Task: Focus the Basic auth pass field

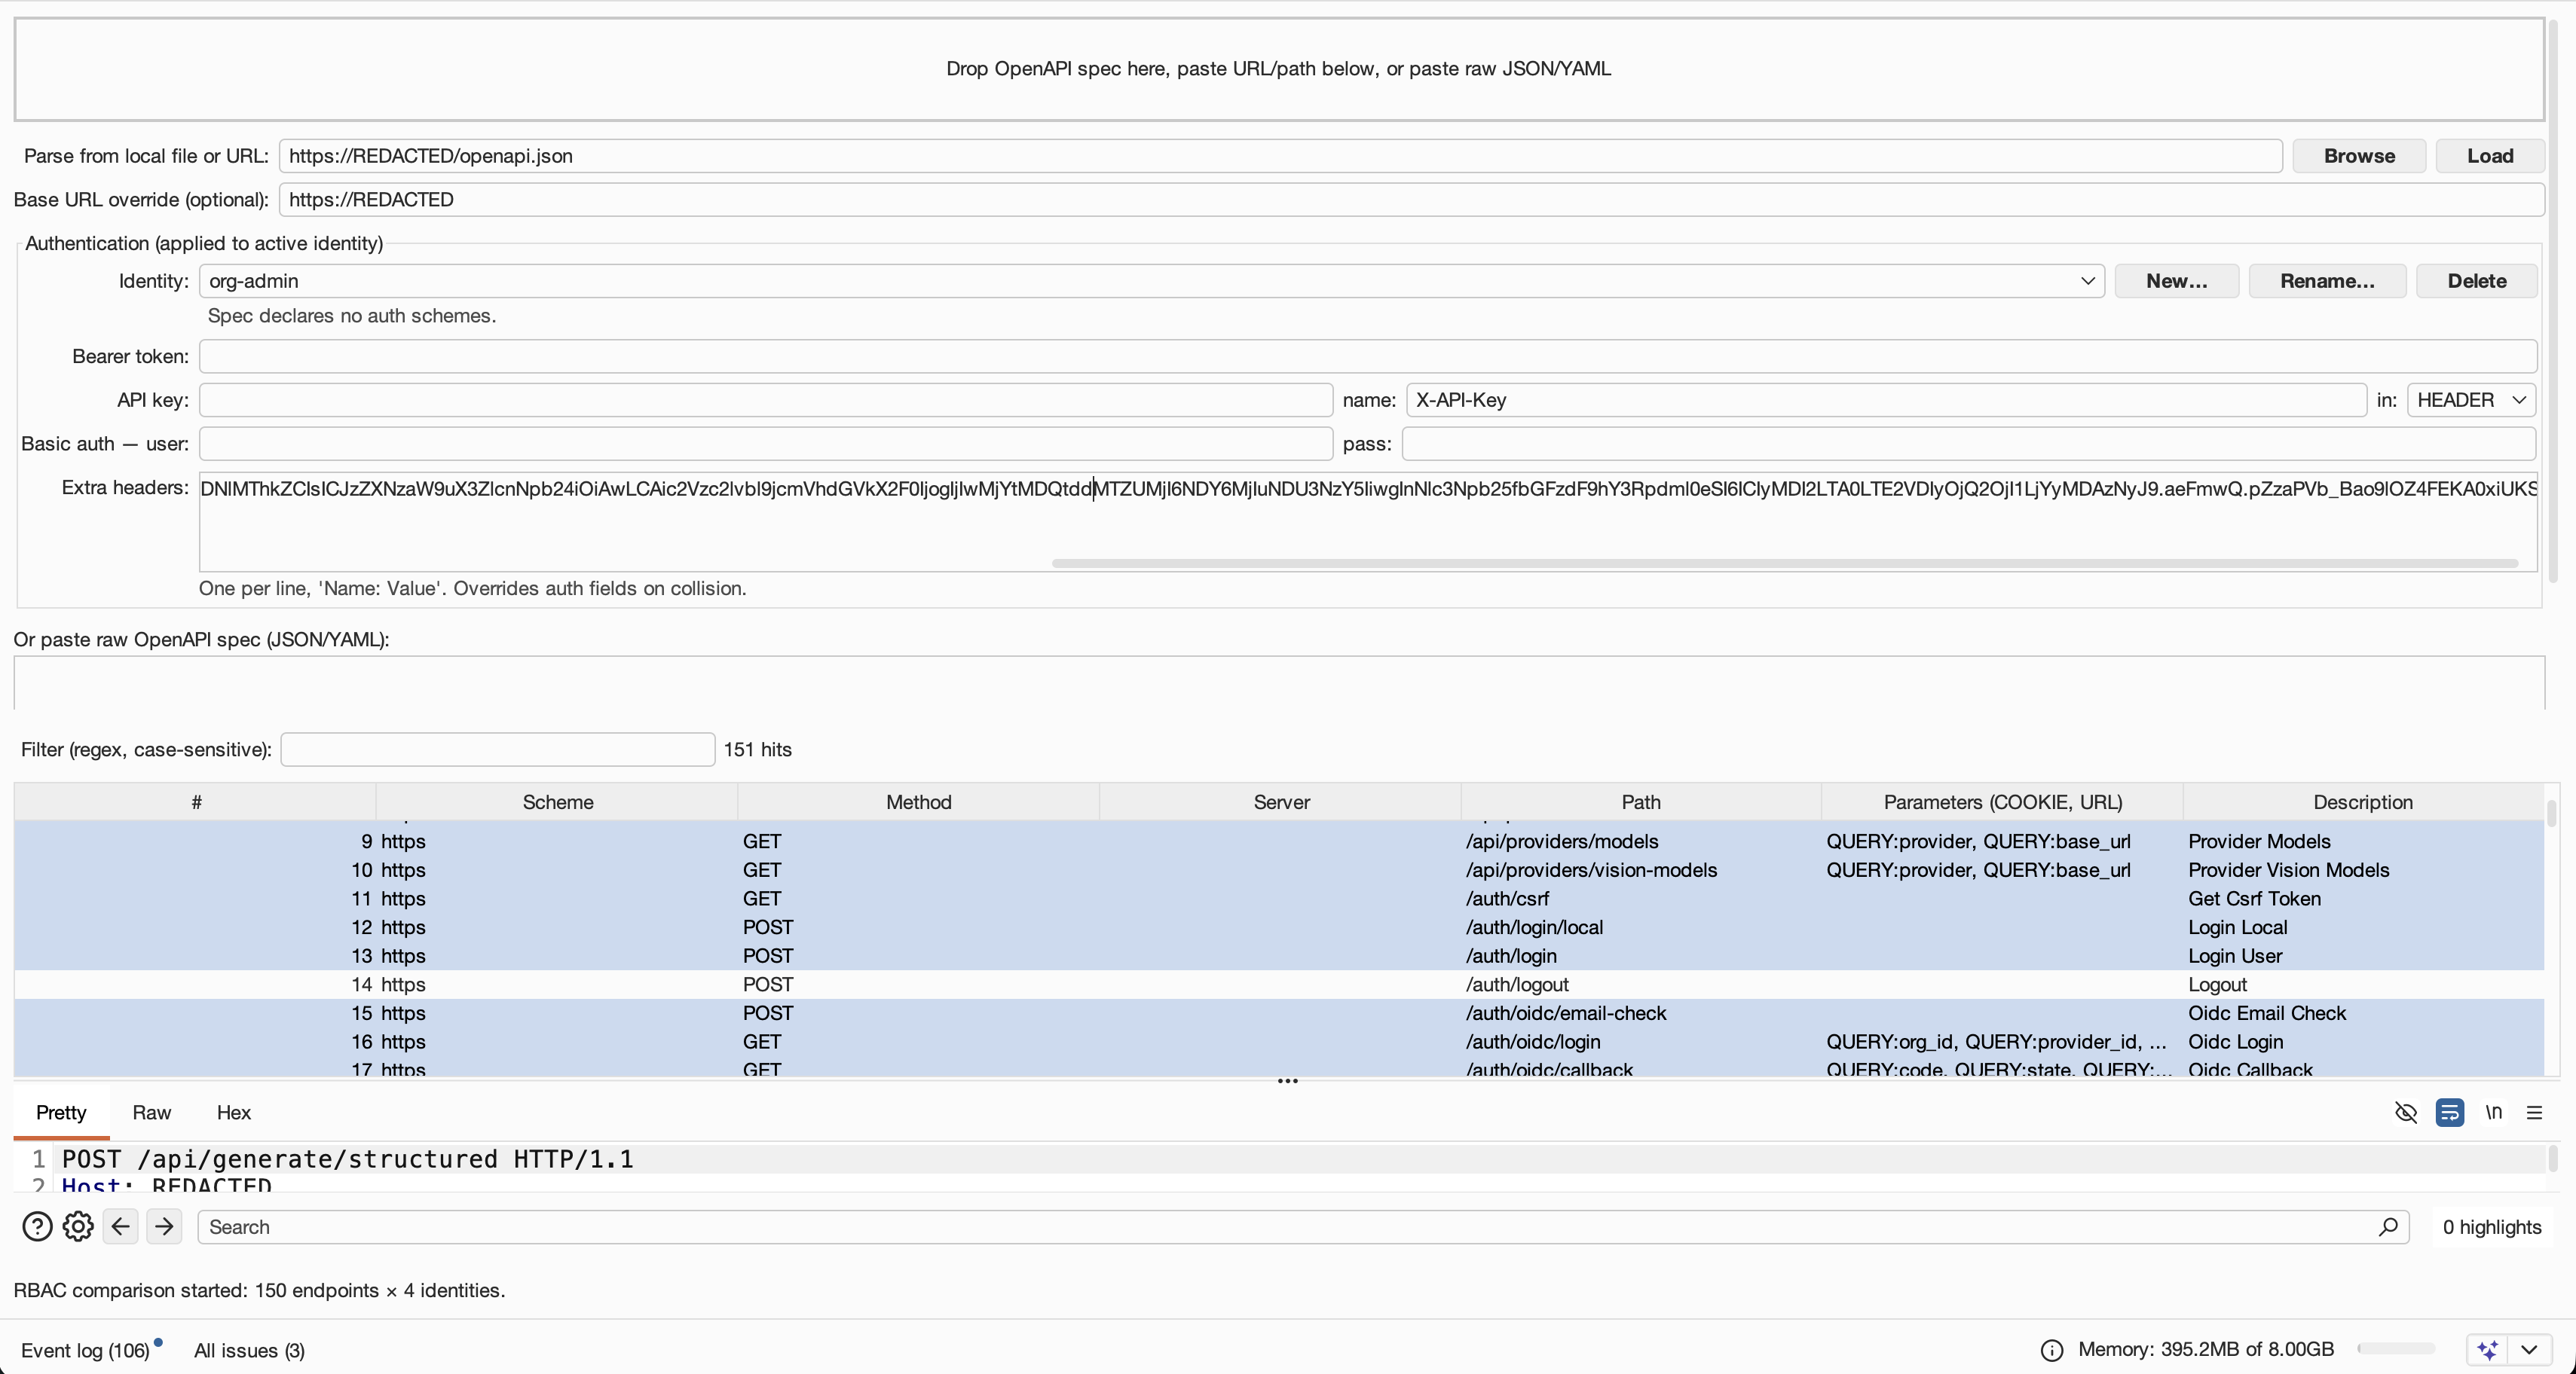Action: (x=1968, y=444)
